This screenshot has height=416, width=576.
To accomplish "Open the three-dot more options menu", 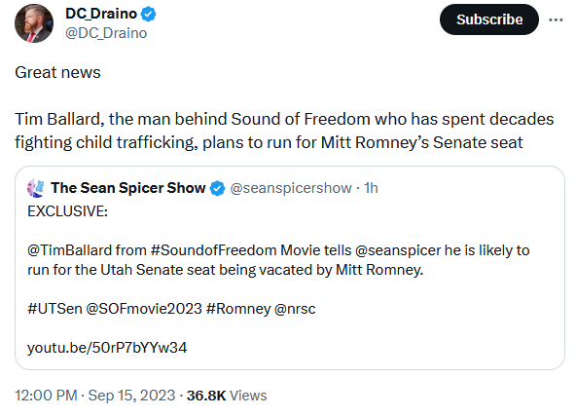I will (x=556, y=19).
